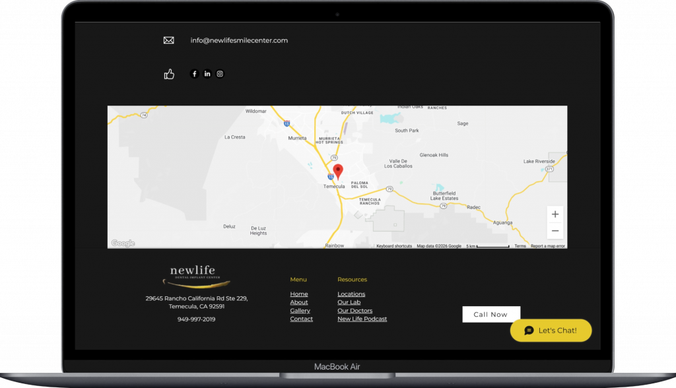Click the Facebook social icon
Viewport: 676px width, 388px height.
pos(194,74)
